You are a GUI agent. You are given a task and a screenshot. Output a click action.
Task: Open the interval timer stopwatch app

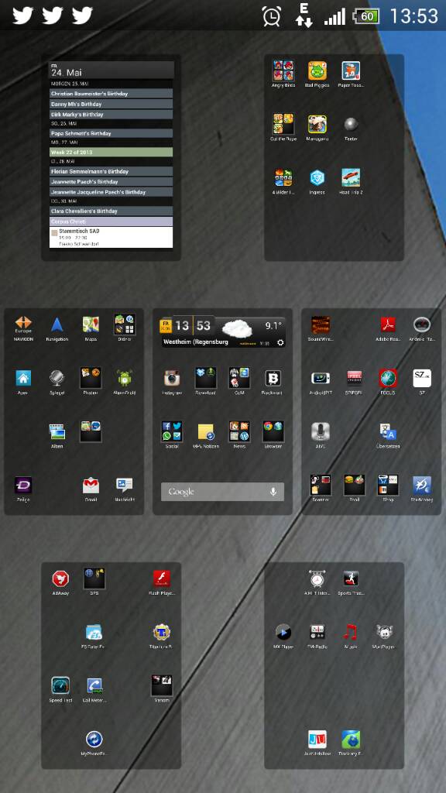(x=317, y=578)
